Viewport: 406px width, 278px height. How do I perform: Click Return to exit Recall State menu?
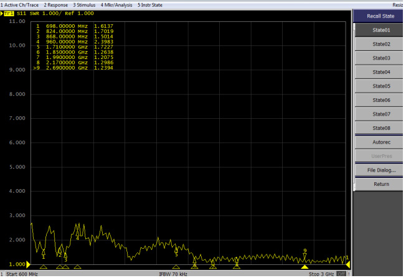pyautogui.click(x=380, y=184)
